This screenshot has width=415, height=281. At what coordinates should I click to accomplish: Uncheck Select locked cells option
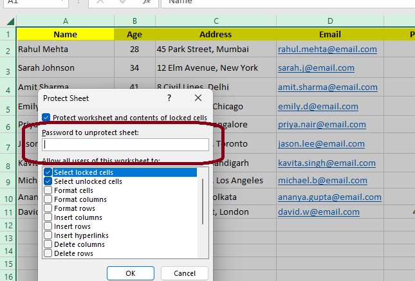48,172
